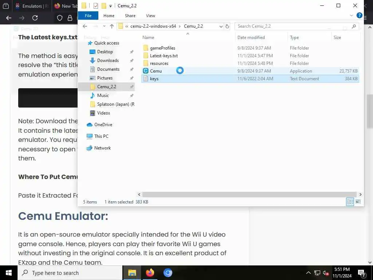
Task: Open File Explorer from the taskbar
Action: [132, 273]
